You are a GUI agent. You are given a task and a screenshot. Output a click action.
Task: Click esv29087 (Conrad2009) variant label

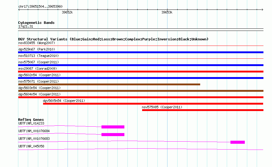tap(38, 69)
